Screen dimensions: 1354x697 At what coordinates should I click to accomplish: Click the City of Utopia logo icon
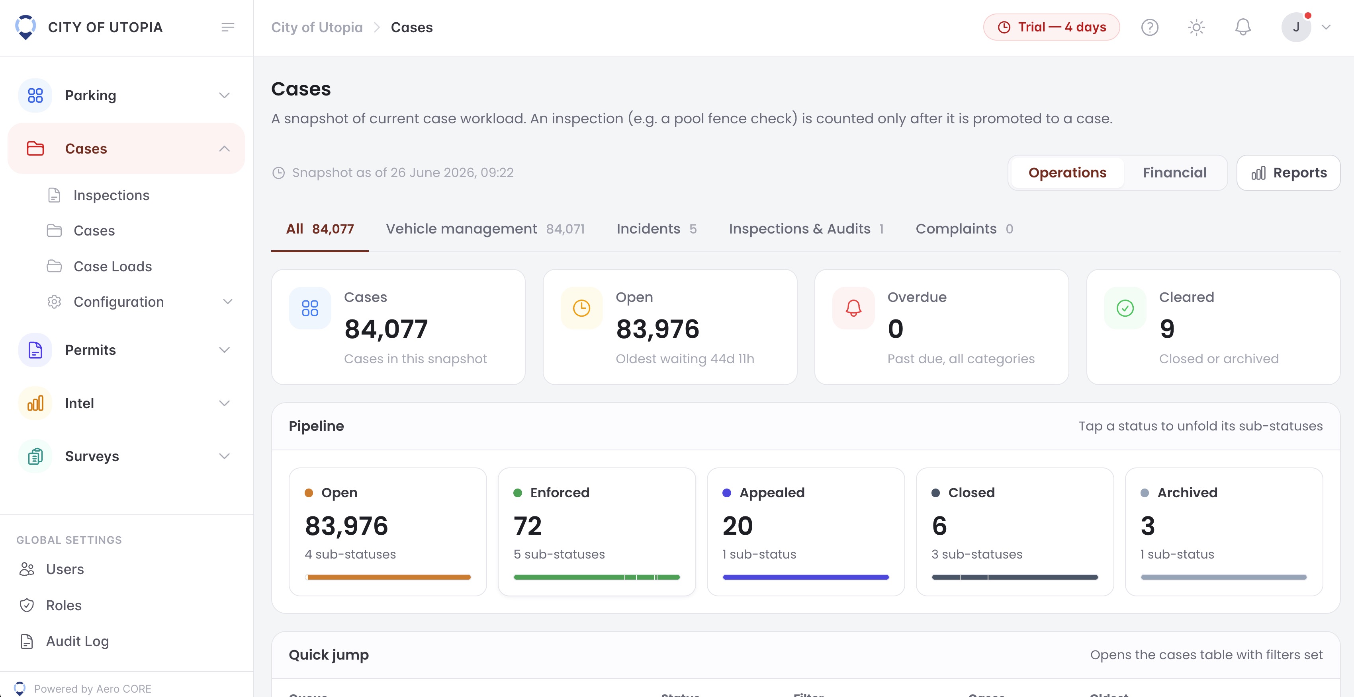coord(25,27)
